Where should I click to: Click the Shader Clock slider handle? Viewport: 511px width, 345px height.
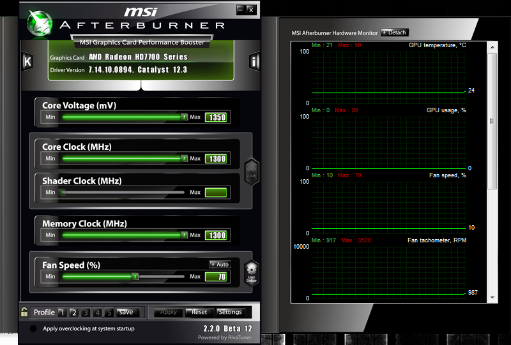[x=63, y=193]
